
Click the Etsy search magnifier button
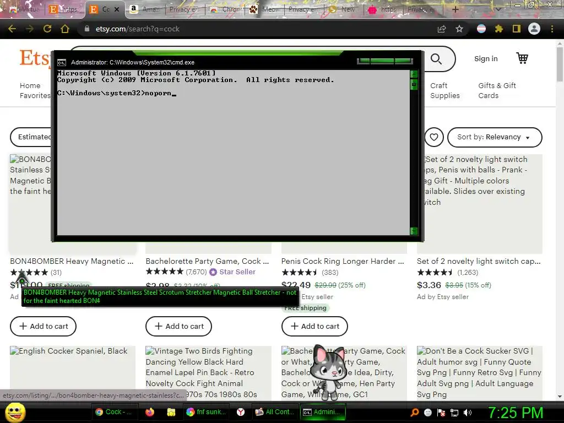coord(436,58)
